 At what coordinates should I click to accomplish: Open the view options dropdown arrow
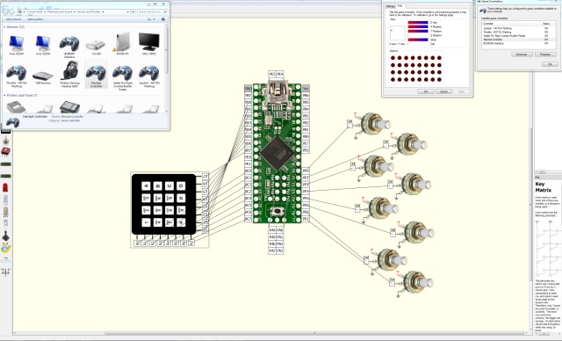point(155,19)
